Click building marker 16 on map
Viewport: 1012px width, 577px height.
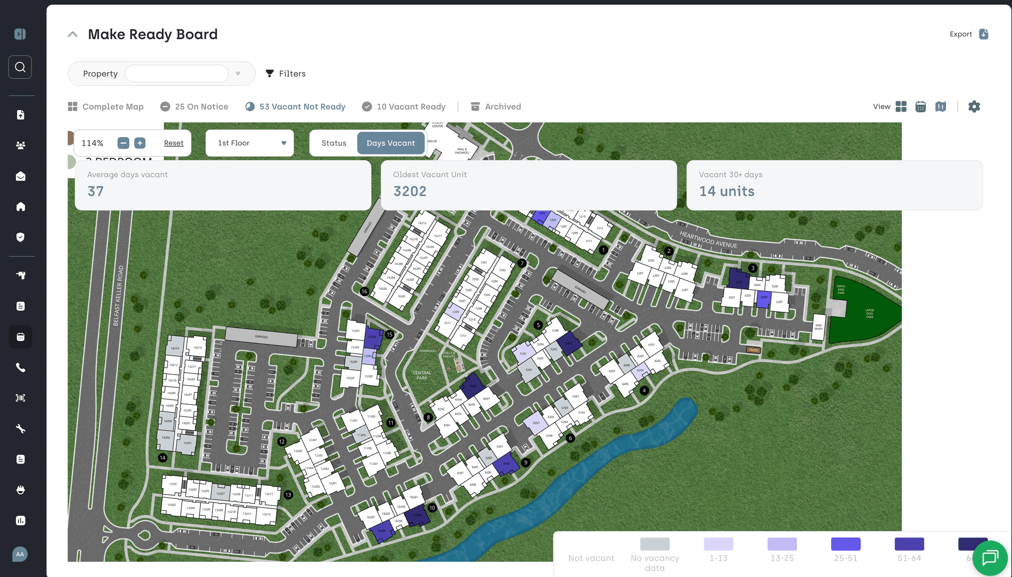tap(364, 291)
